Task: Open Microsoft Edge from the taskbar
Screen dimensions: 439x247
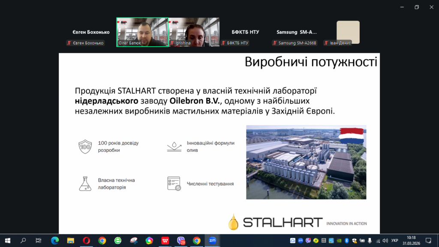Action: (x=55, y=241)
